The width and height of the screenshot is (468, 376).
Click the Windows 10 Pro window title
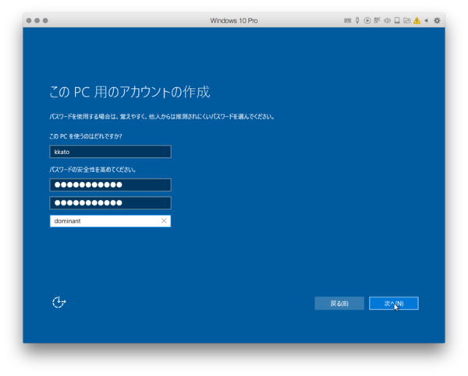[234, 20]
